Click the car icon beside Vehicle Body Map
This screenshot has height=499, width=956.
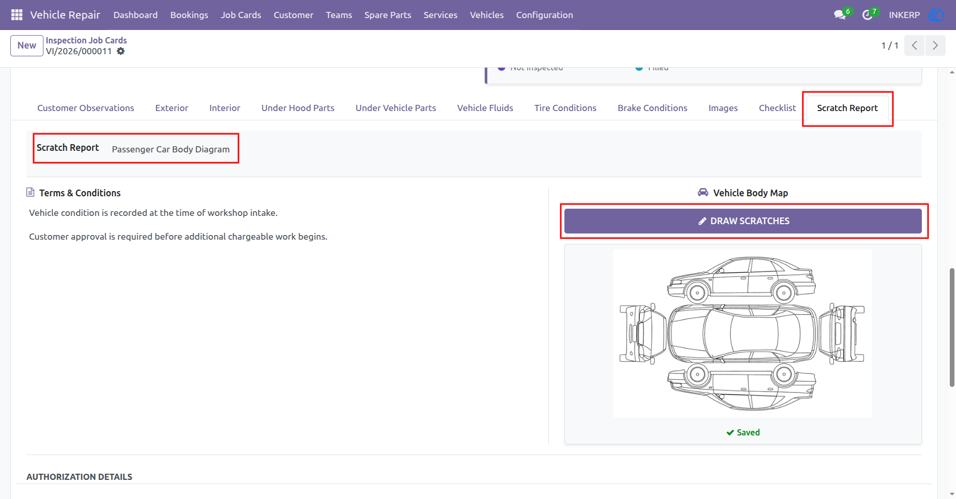click(703, 193)
